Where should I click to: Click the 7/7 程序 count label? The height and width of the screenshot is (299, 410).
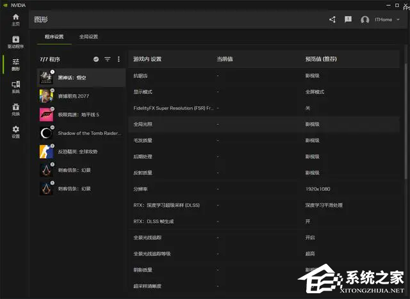tap(50, 60)
